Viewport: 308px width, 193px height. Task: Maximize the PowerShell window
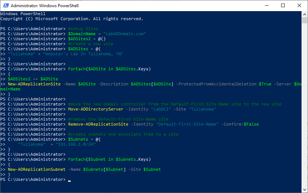pyautogui.click(x=283, y=6)
